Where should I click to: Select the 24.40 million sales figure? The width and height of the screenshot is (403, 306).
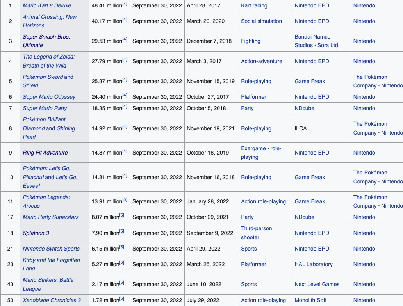pos(107,97)
